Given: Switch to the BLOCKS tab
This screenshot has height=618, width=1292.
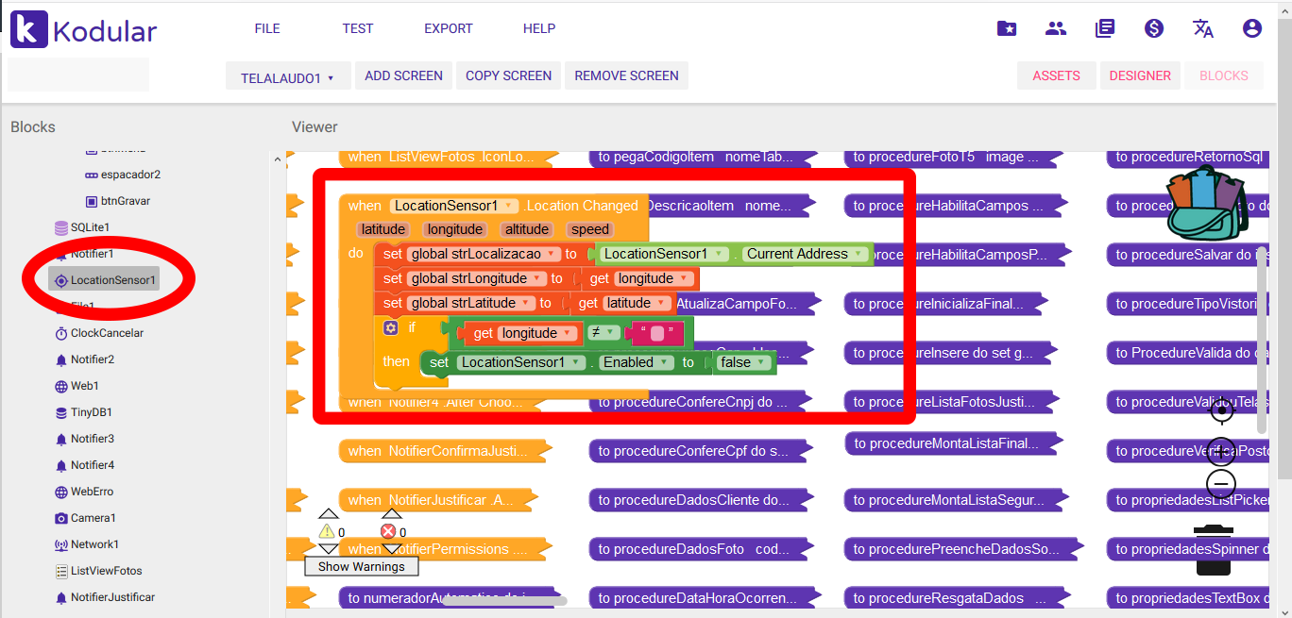Looking at the screenshot, I should click(1224, 75).
